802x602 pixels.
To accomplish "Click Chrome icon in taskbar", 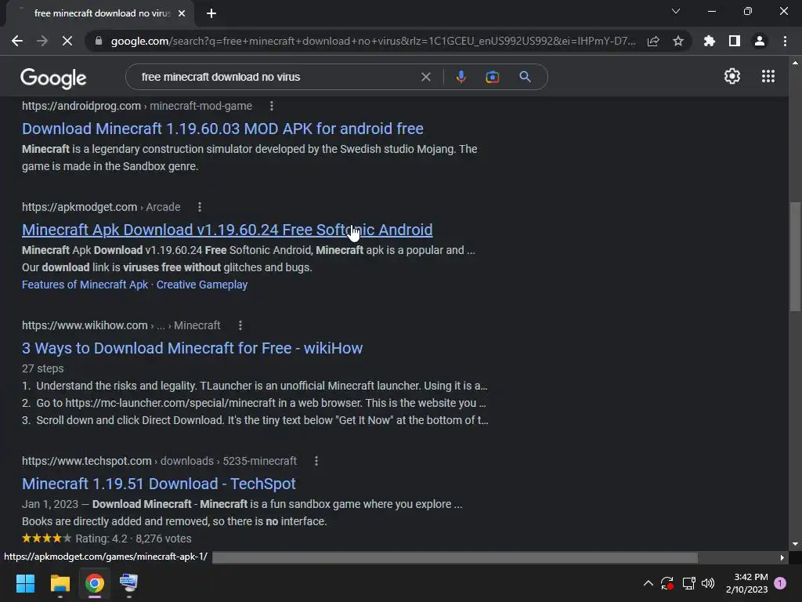I will [x=95, y=583].
